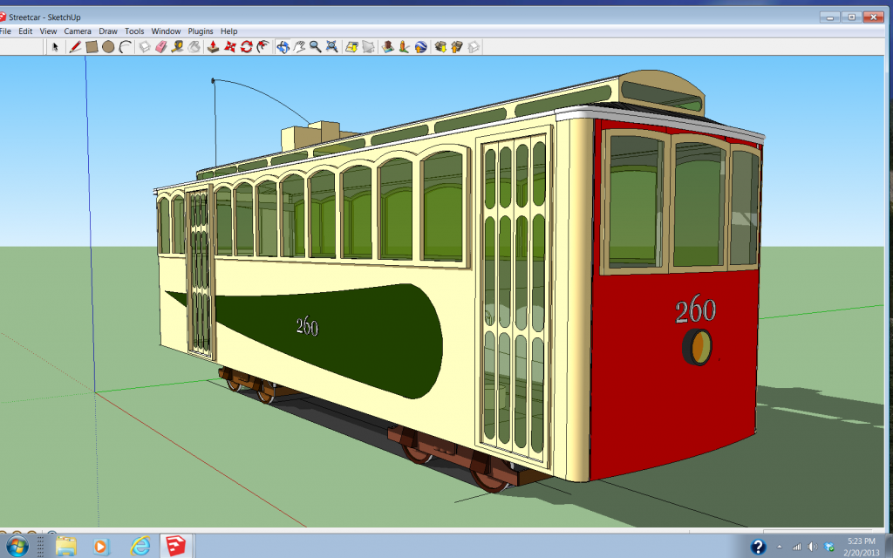Open the Draw menu
This screenshot has width=893, height=558.
pyautogui.click(x=107, y=31)
